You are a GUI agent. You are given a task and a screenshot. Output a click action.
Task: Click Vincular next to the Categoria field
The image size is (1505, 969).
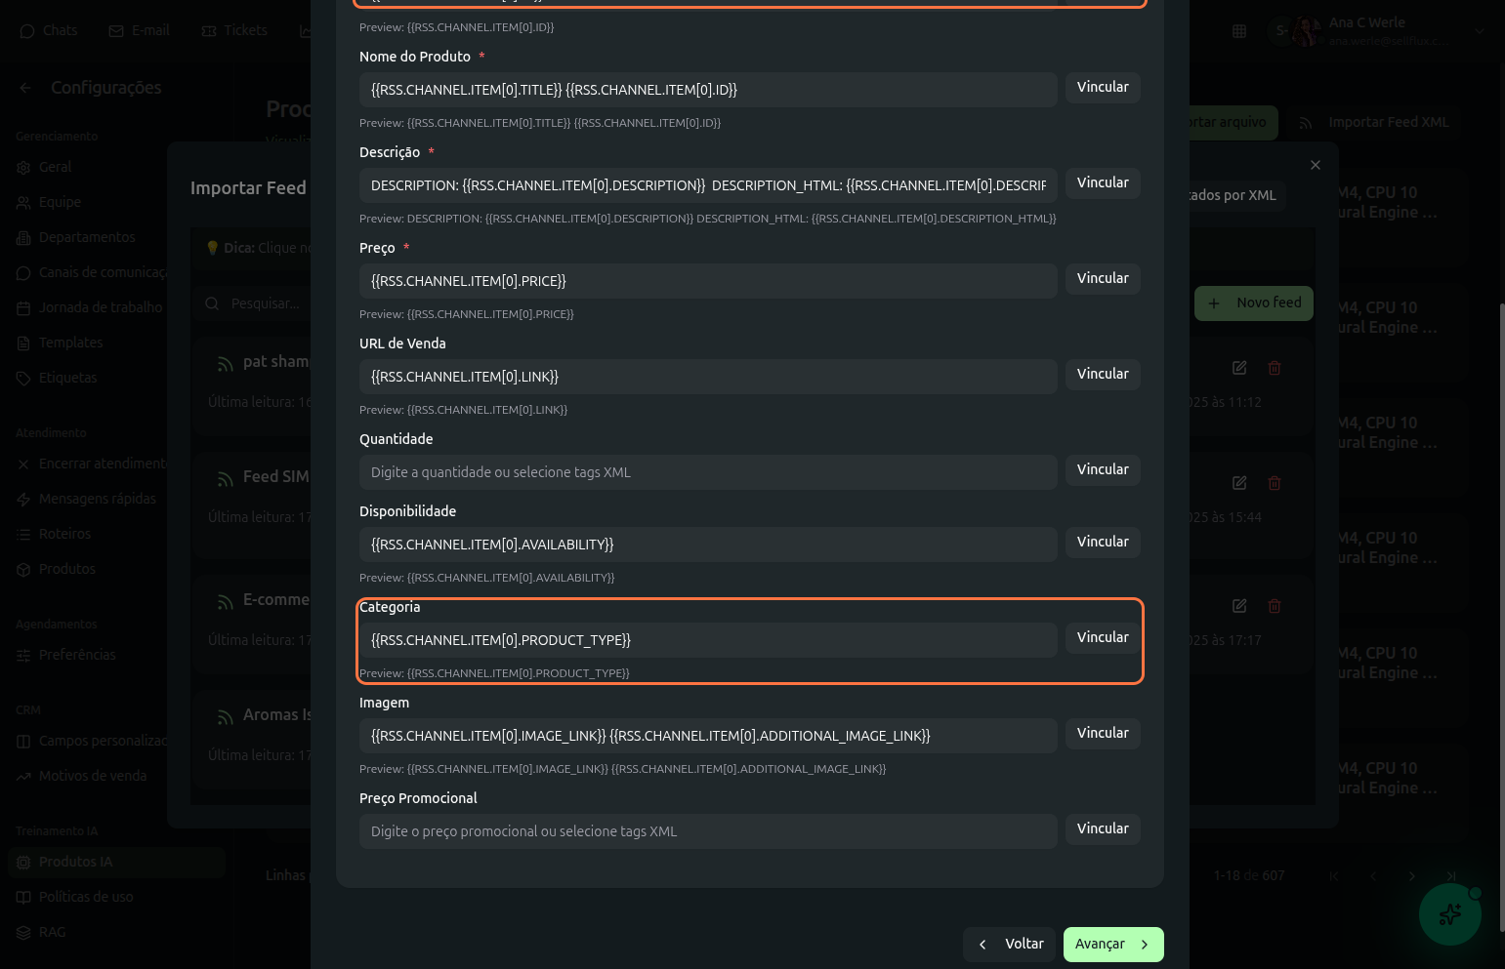coord(1102,637)
